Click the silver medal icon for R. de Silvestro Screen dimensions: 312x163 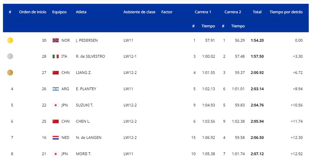pyautogui.click(x=10, y=56)
